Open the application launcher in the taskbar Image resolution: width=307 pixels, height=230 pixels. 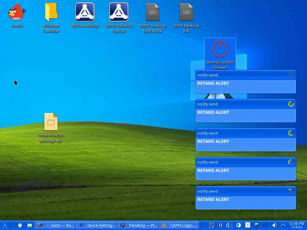5,225
